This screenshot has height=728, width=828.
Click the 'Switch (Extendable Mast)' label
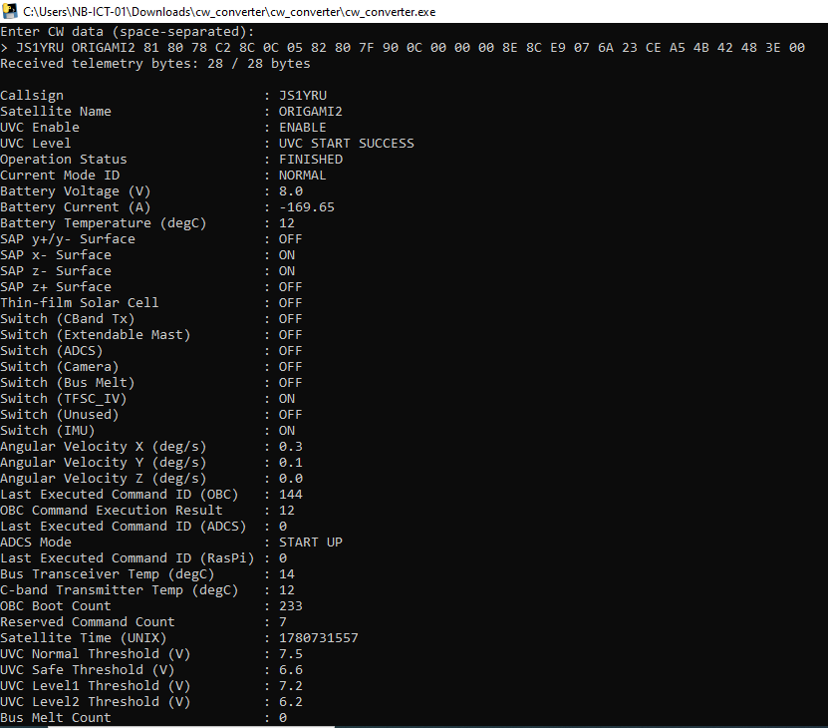click(95, 335)
